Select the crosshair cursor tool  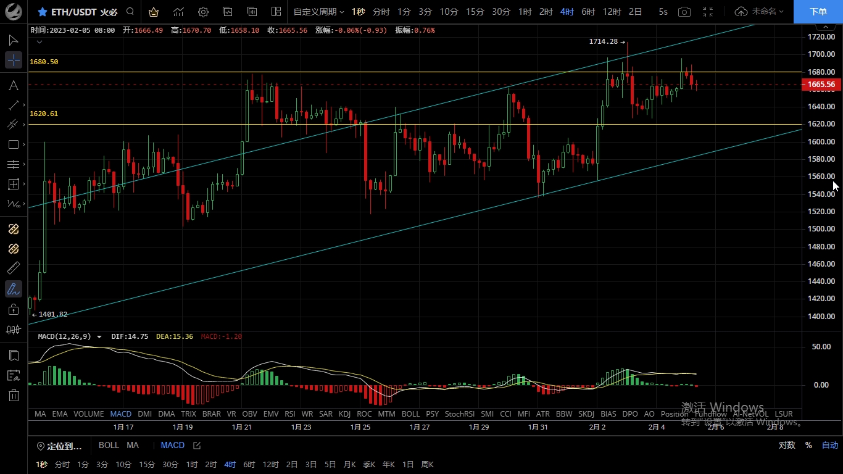click(14, 60)
